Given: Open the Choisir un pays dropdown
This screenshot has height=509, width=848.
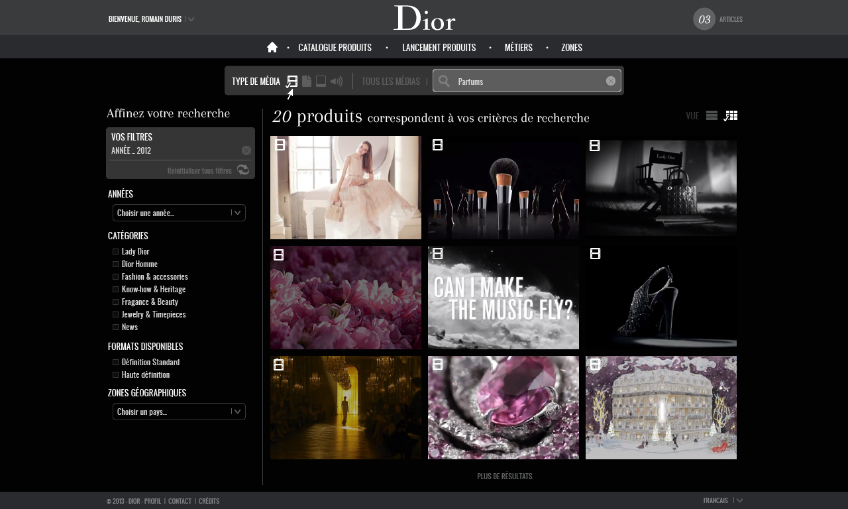Looking at the screenshot, I should click(179, 412).
